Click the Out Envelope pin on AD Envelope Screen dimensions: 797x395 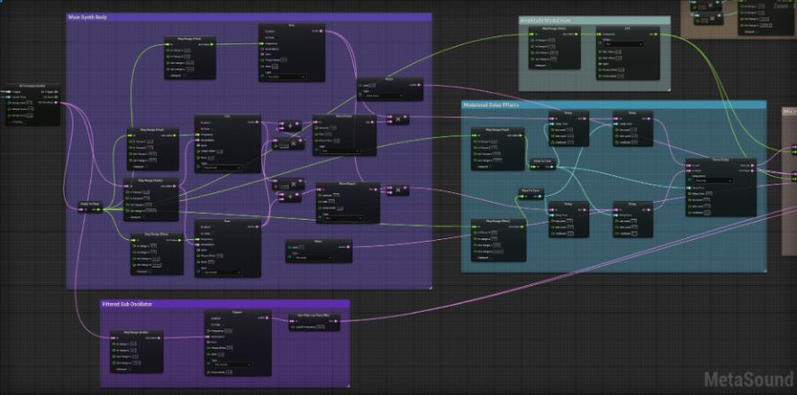point(56,102)
